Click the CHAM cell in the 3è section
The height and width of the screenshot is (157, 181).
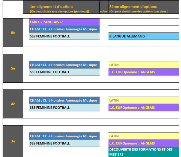coord(64,136)
